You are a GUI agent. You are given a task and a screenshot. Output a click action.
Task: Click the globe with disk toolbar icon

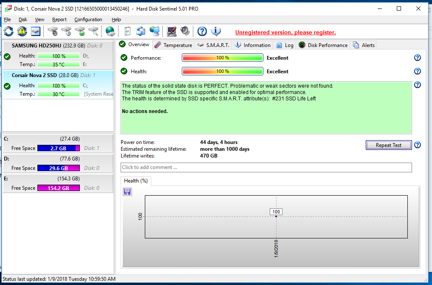pos(110,31)
